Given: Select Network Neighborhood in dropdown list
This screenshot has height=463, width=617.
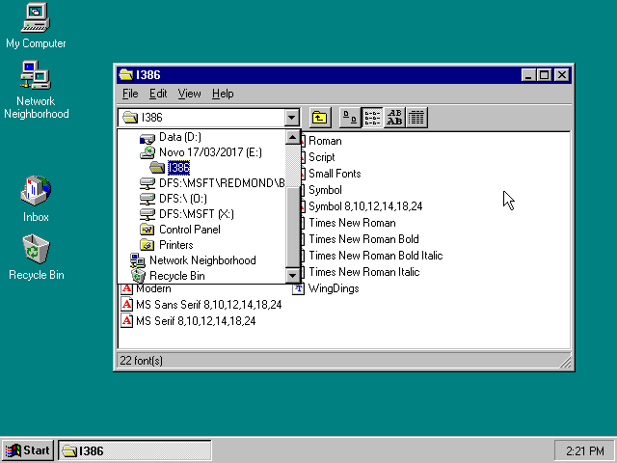Looking at the screenshot, I should 201,260.
